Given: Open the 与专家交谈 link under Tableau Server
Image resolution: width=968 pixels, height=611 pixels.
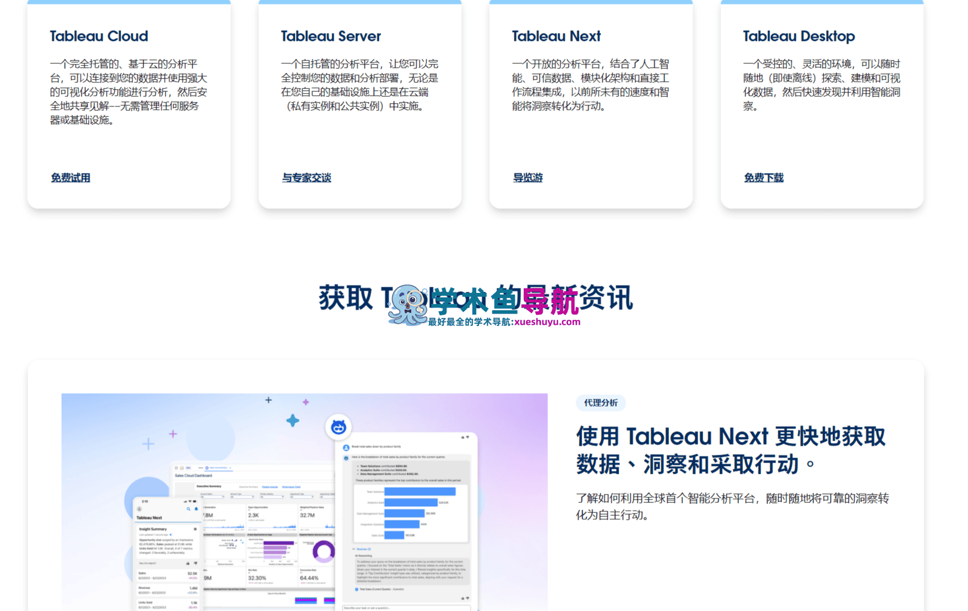Looking at the screenshot, I should coord(306,178).
